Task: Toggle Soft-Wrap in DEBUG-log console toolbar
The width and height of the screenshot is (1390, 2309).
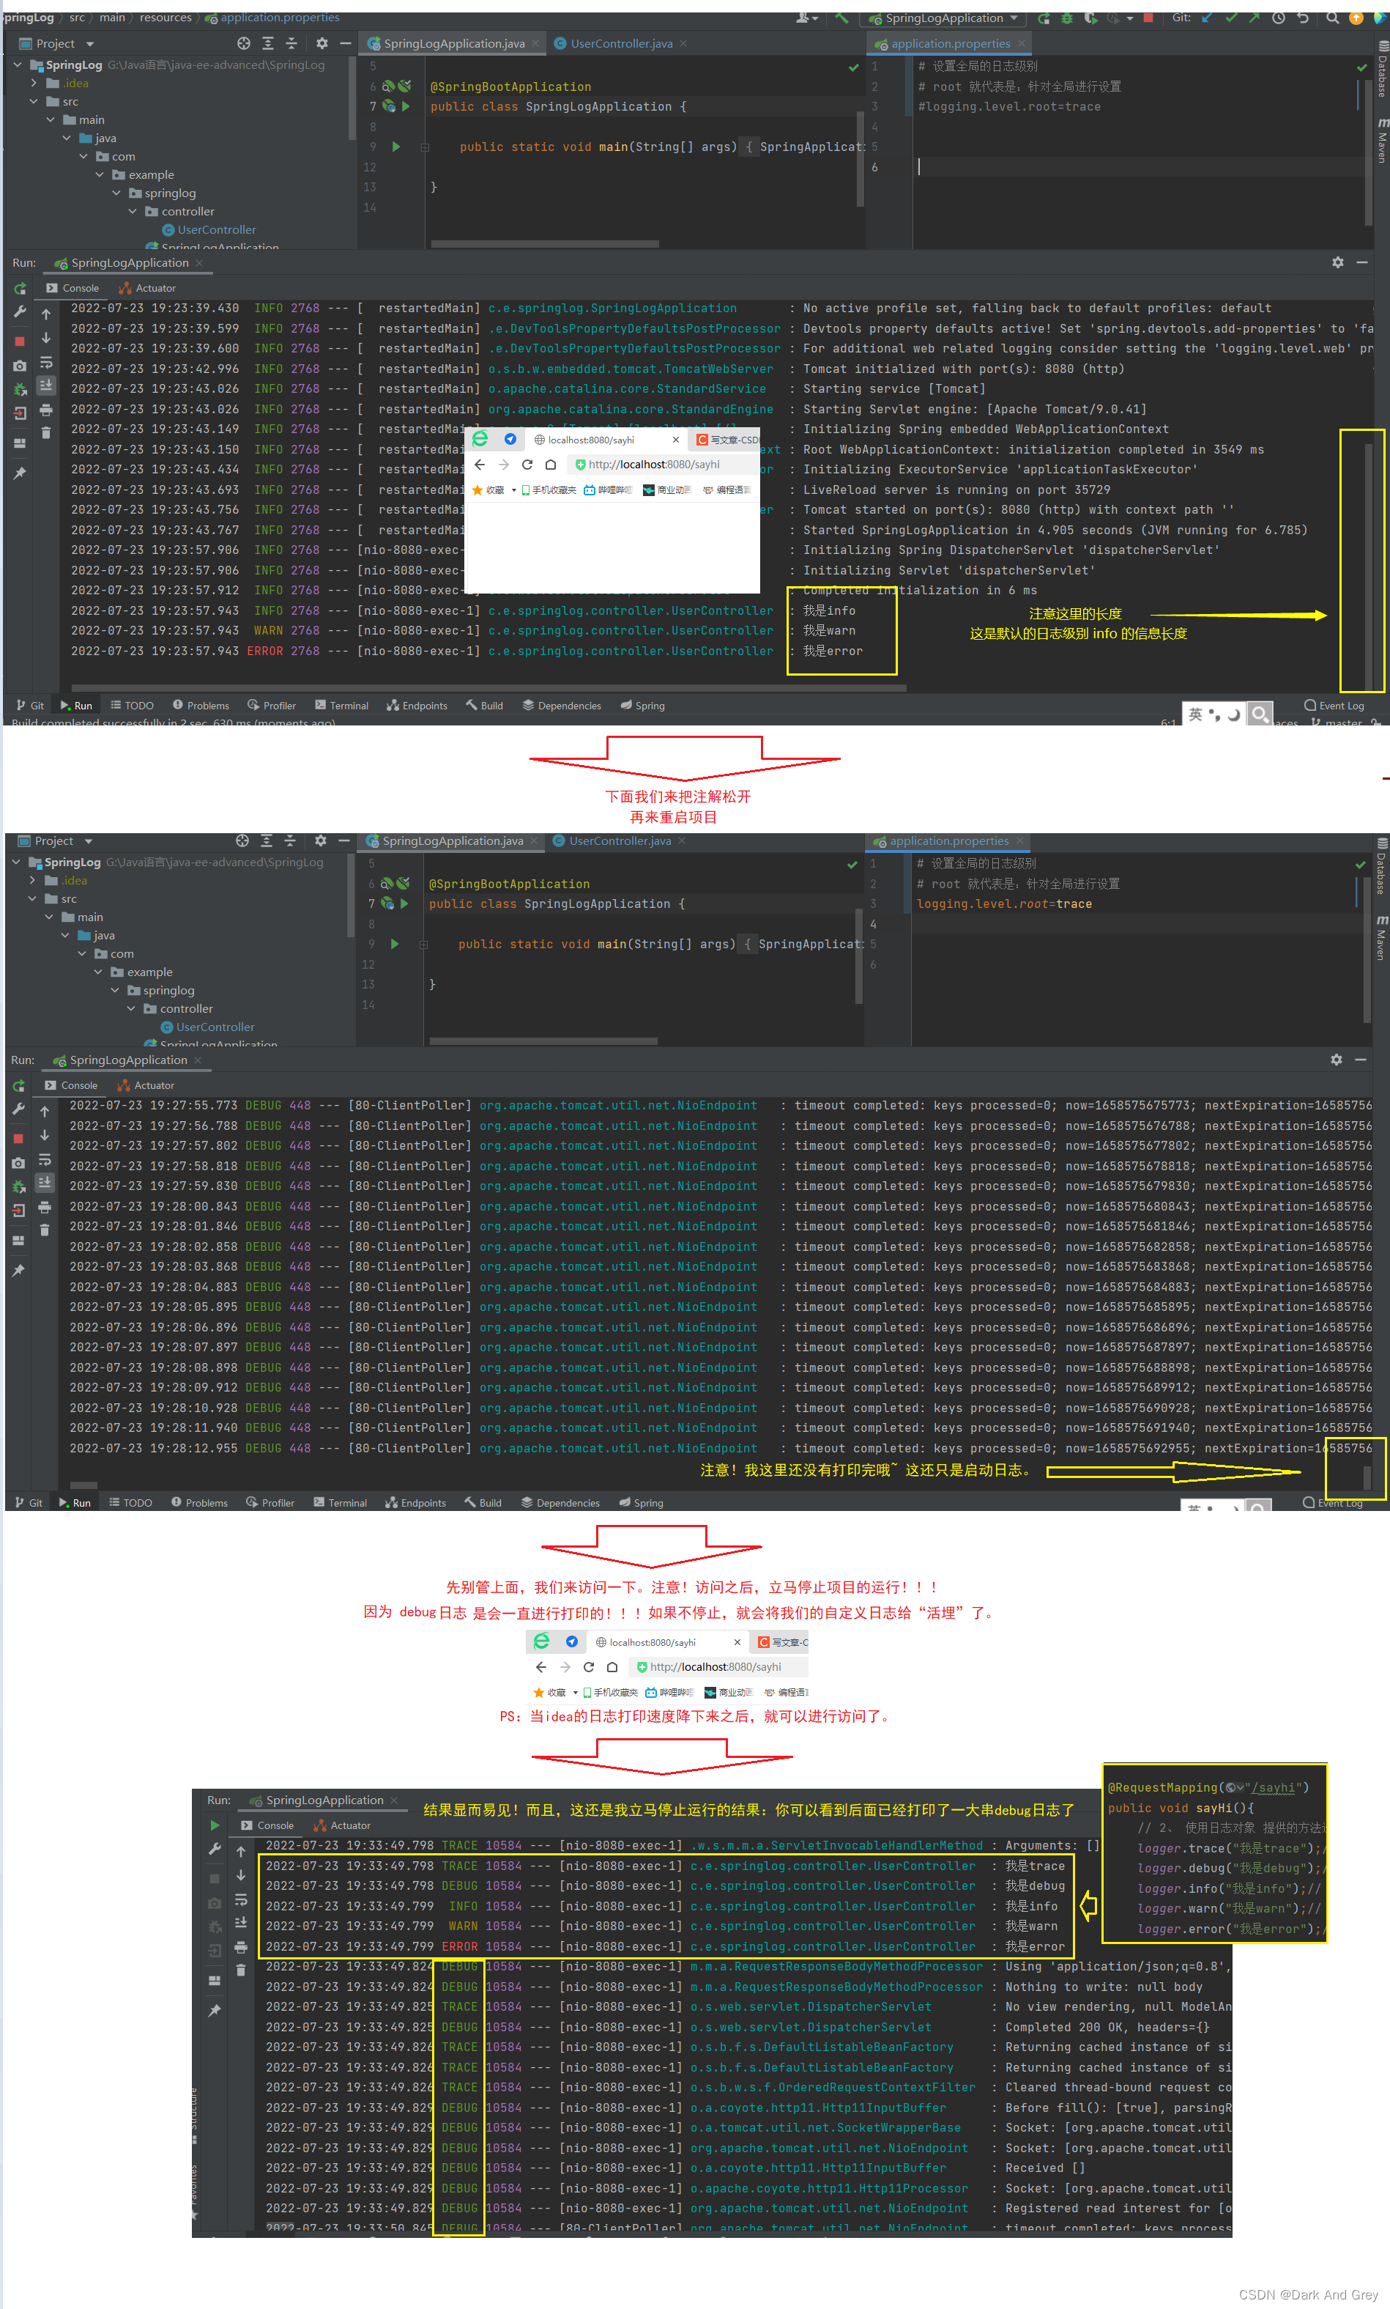Action: 44,1159
